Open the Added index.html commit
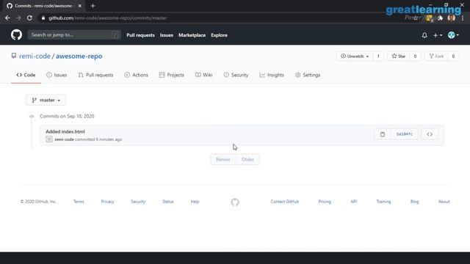The height and width of the screenshot is (264, 470). (65, 131)
